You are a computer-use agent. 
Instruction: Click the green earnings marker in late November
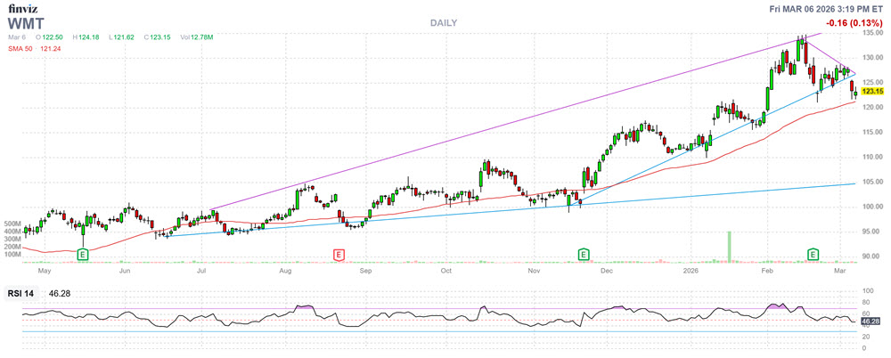(x=584, y=255)
